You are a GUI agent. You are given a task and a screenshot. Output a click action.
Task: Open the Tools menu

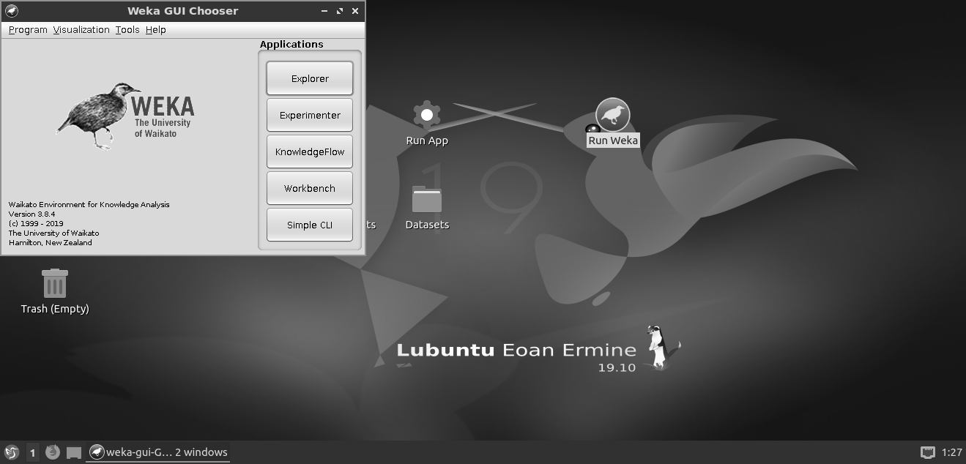[127, 30]
